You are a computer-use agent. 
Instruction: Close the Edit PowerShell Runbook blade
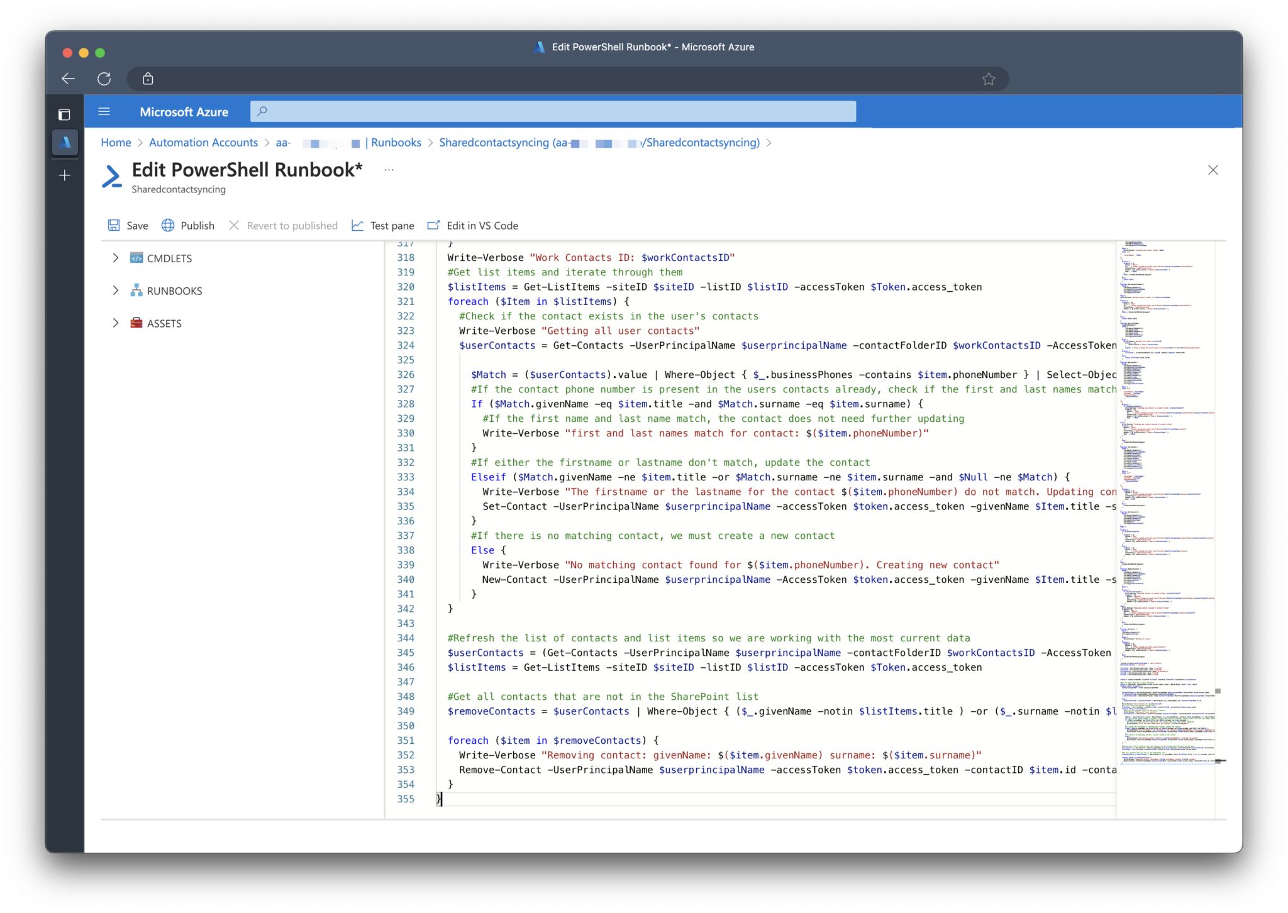pos(1213,170)
